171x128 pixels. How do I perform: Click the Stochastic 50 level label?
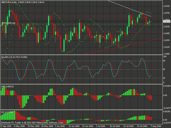pyautogui.click(x=164, y=69)
